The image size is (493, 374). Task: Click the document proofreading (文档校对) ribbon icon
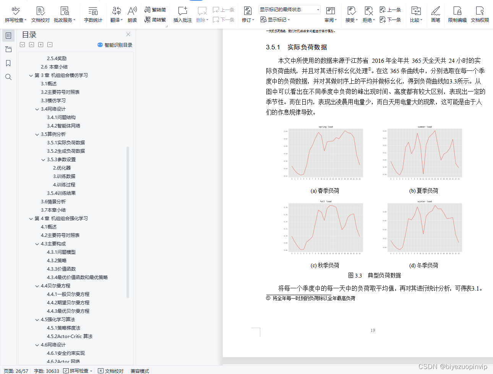click(40, 15)
